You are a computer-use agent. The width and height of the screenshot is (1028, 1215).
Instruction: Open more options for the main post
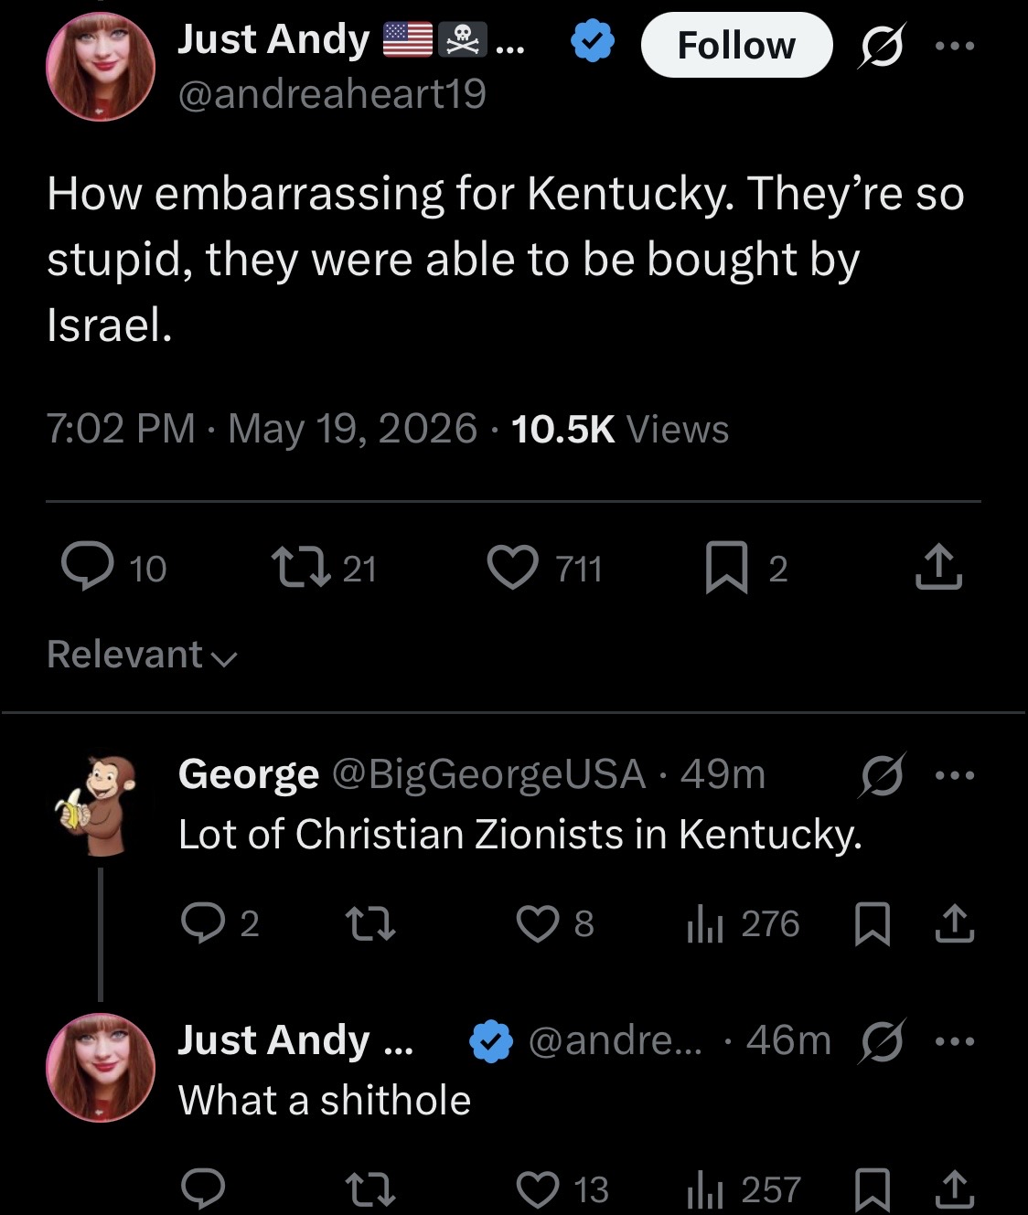tap(955, 45)
